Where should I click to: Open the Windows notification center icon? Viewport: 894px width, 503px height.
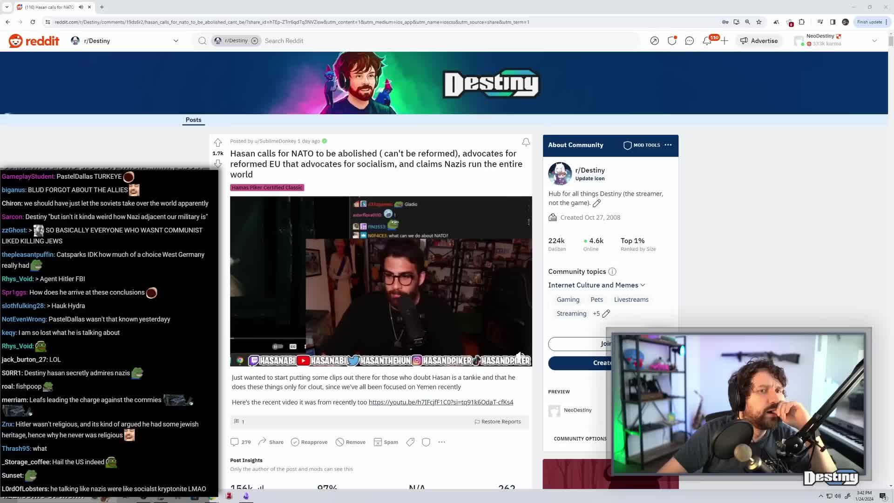(883, 496)
